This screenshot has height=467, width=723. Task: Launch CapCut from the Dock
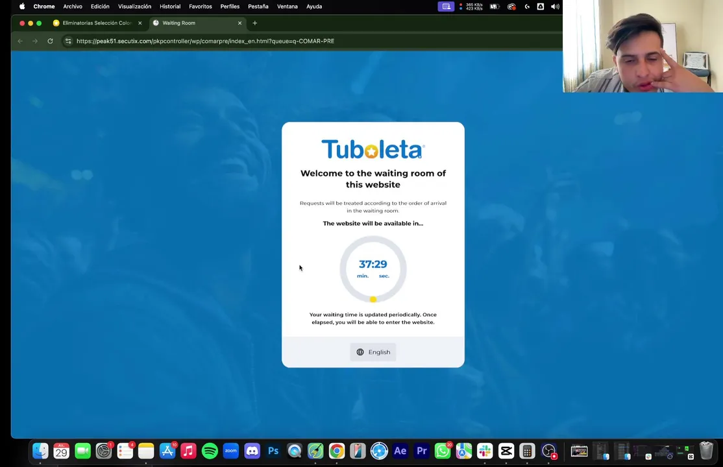[506, 451]
